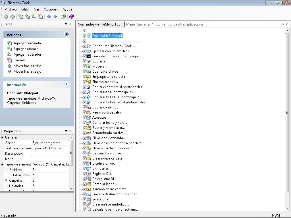Screen dimensions: 291x218
Task: Open the purple help book icon
Action: point(71,16)
